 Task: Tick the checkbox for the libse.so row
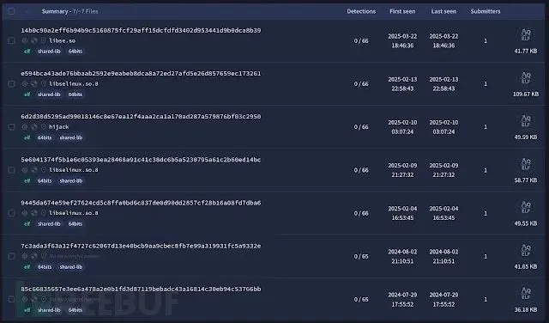[x=11, y=40]
